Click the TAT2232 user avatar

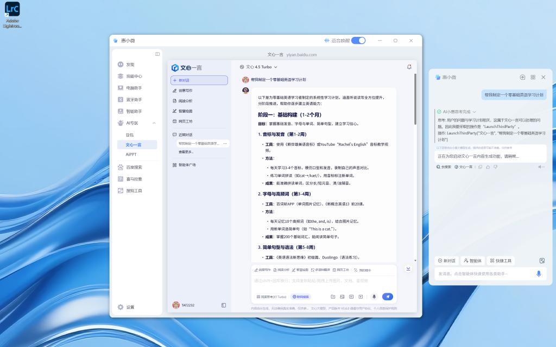click(176, 305)
